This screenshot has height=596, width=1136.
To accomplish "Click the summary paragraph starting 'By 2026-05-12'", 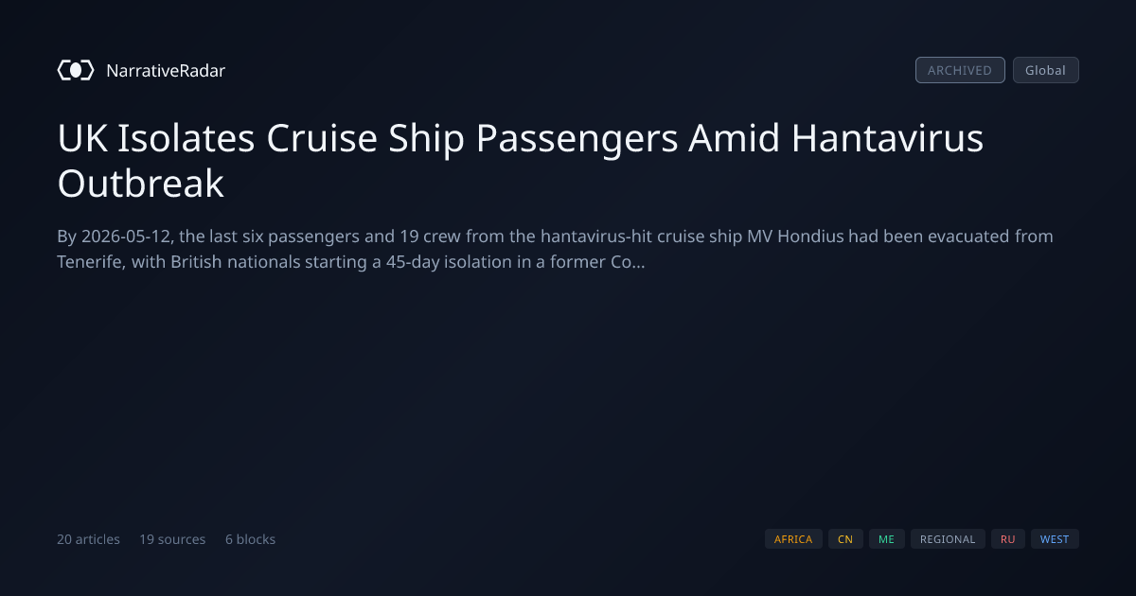I will (555, 249).
